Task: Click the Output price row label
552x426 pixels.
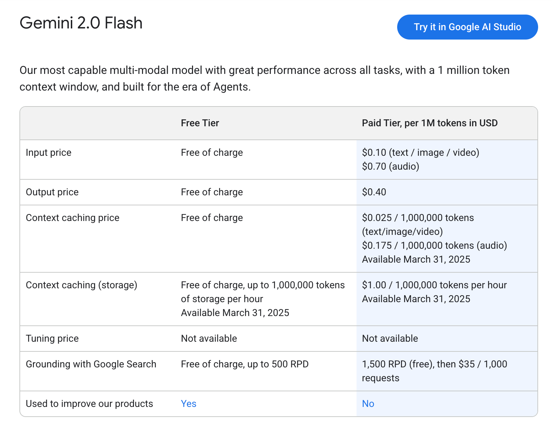Action: tap(52, 192)
